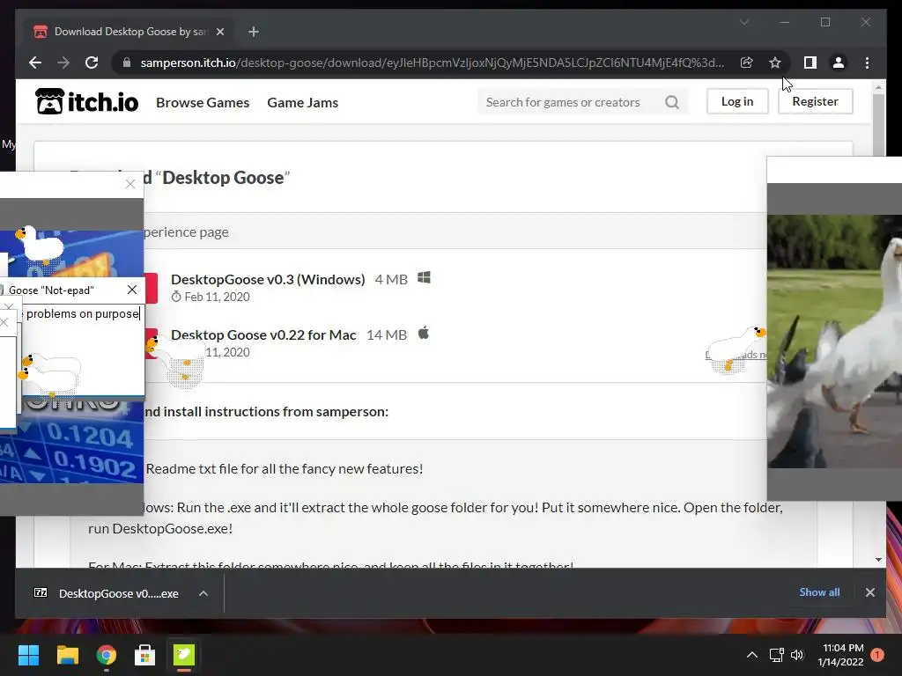Viewport: 902px width, 676px height.
Task: Click the browser forward arrow
Action: pyautogui.click(x=63, y=62)
